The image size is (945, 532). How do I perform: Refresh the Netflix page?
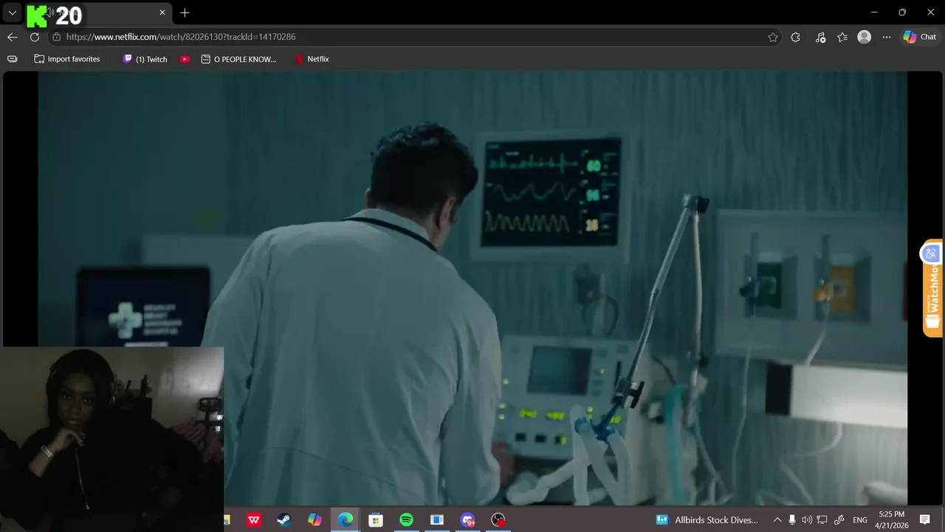tap(34, 37)
